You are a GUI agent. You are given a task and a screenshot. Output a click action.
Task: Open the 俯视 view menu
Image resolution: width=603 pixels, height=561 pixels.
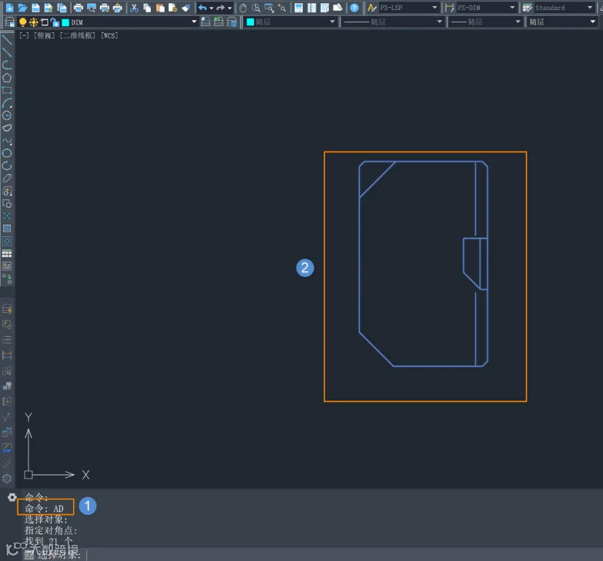pos(44,35)
